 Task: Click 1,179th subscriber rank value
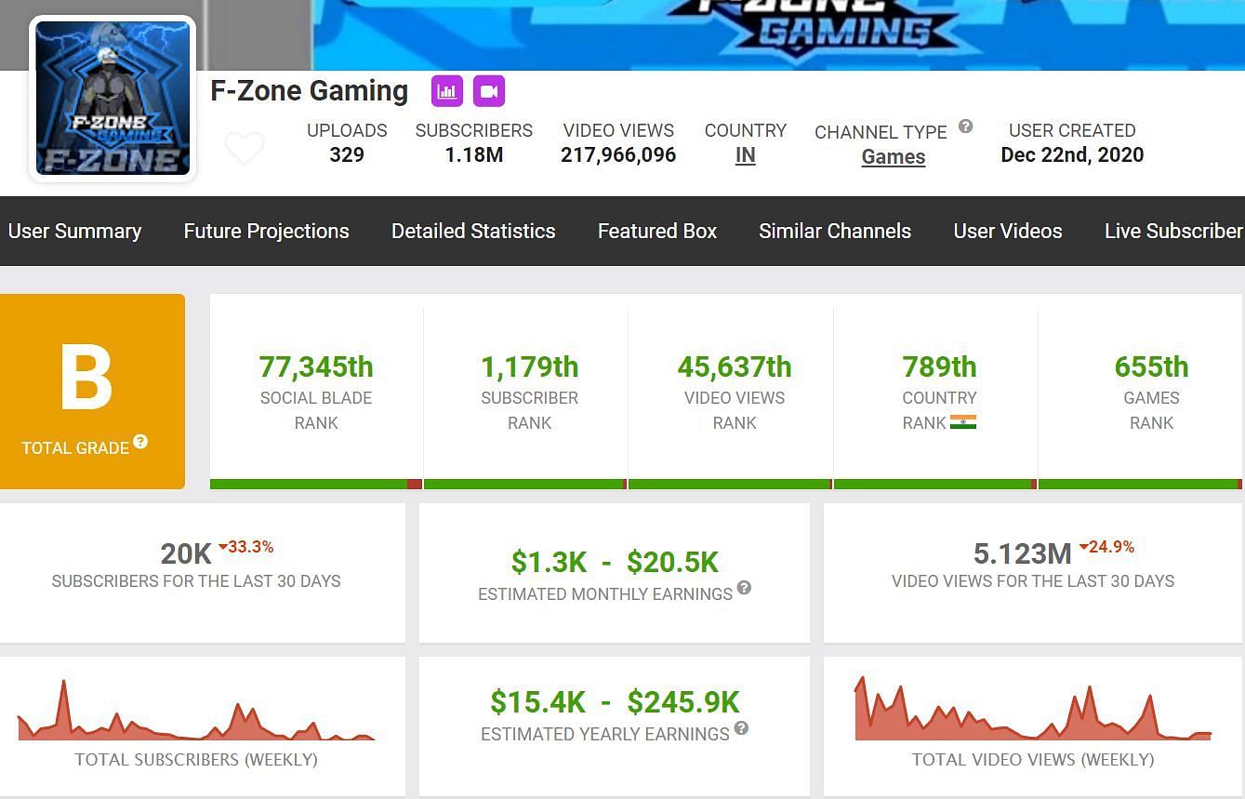530,366
